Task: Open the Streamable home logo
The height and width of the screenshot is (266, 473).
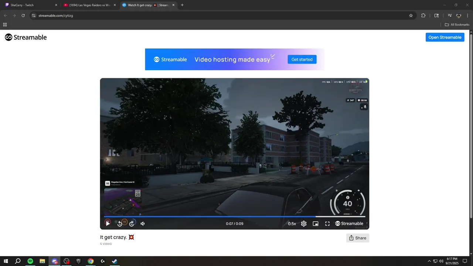Action: point(26,37)
